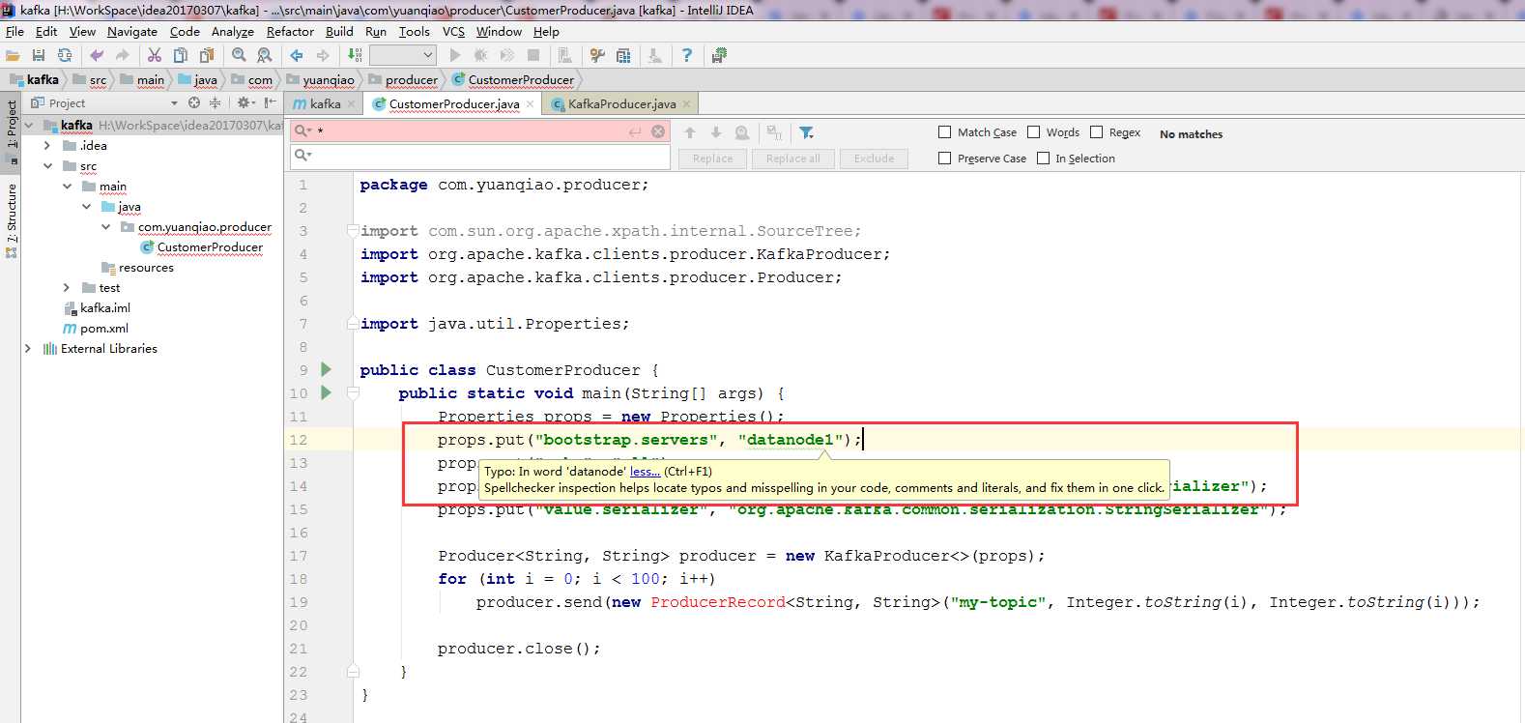Click the Replace all button
Viewport: 1525px width, 723px height.
[x=792, y=159]
